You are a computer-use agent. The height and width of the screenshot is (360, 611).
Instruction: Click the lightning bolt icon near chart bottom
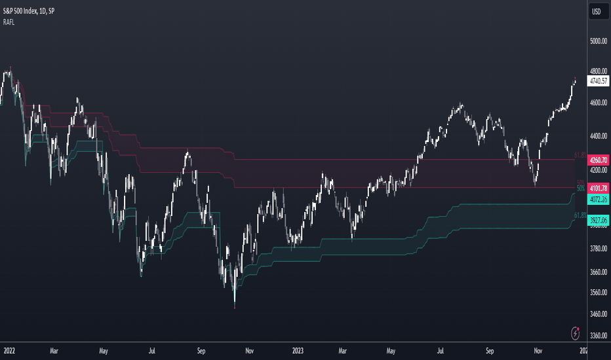point(575,333)
